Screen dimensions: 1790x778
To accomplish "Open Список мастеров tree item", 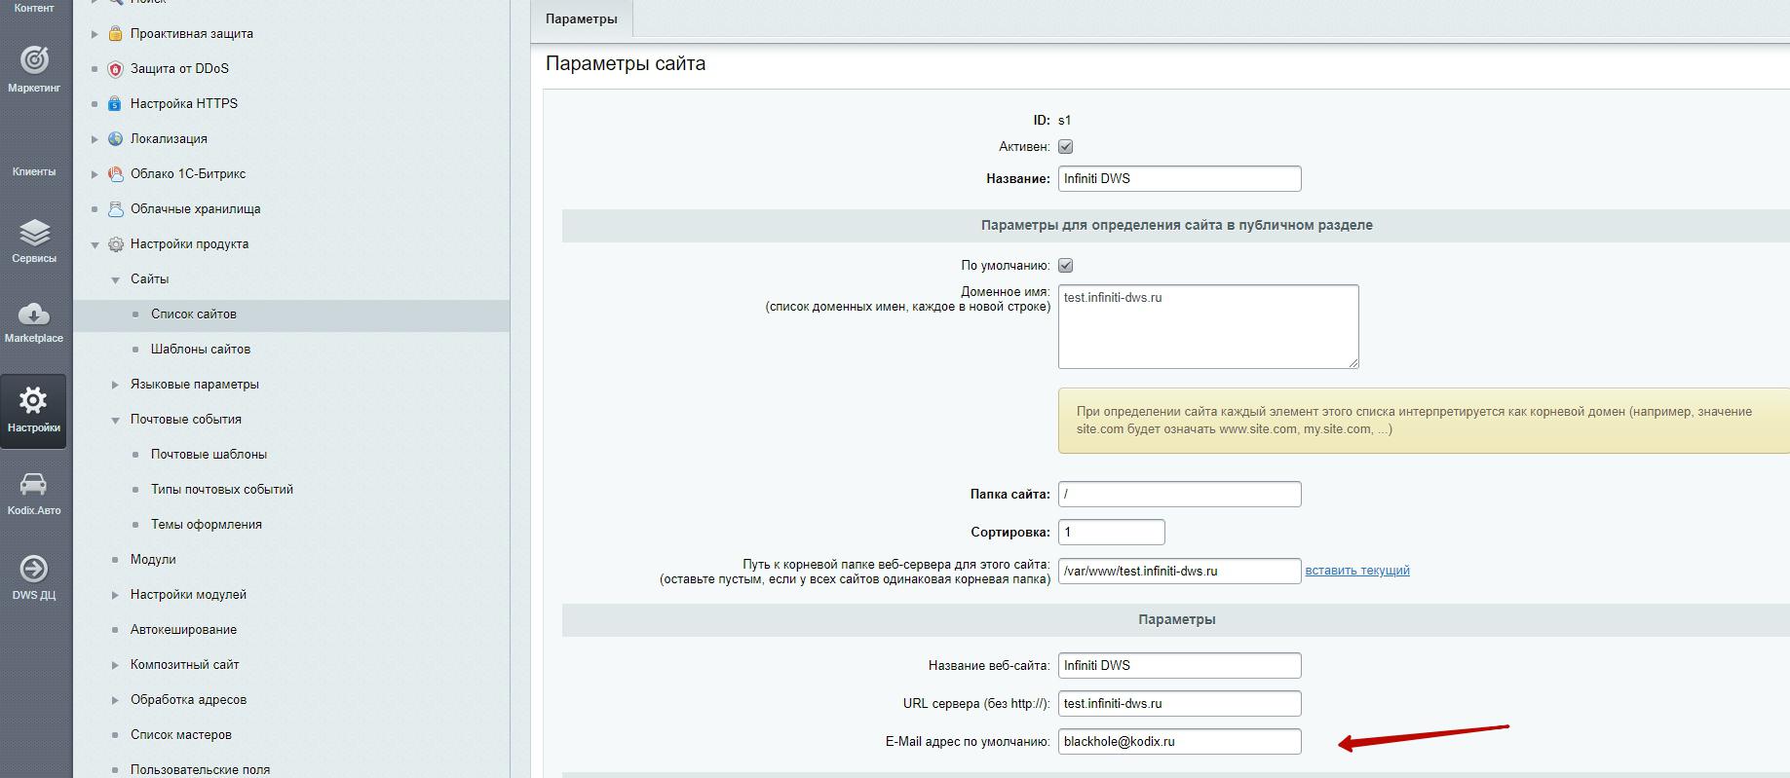I will [x=181, y=734].
